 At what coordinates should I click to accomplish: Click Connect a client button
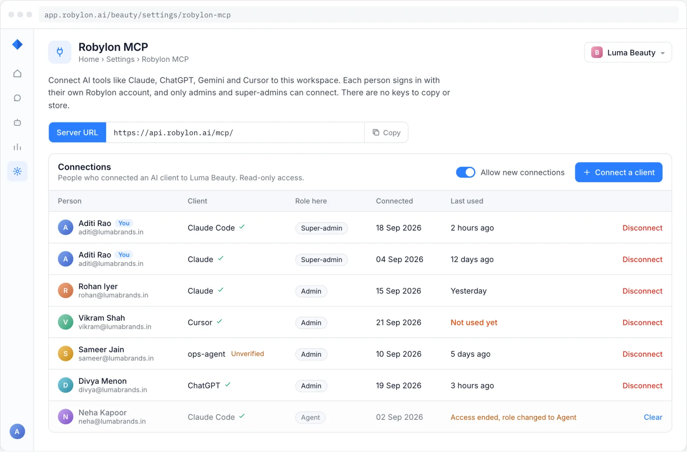pos(619,172)
